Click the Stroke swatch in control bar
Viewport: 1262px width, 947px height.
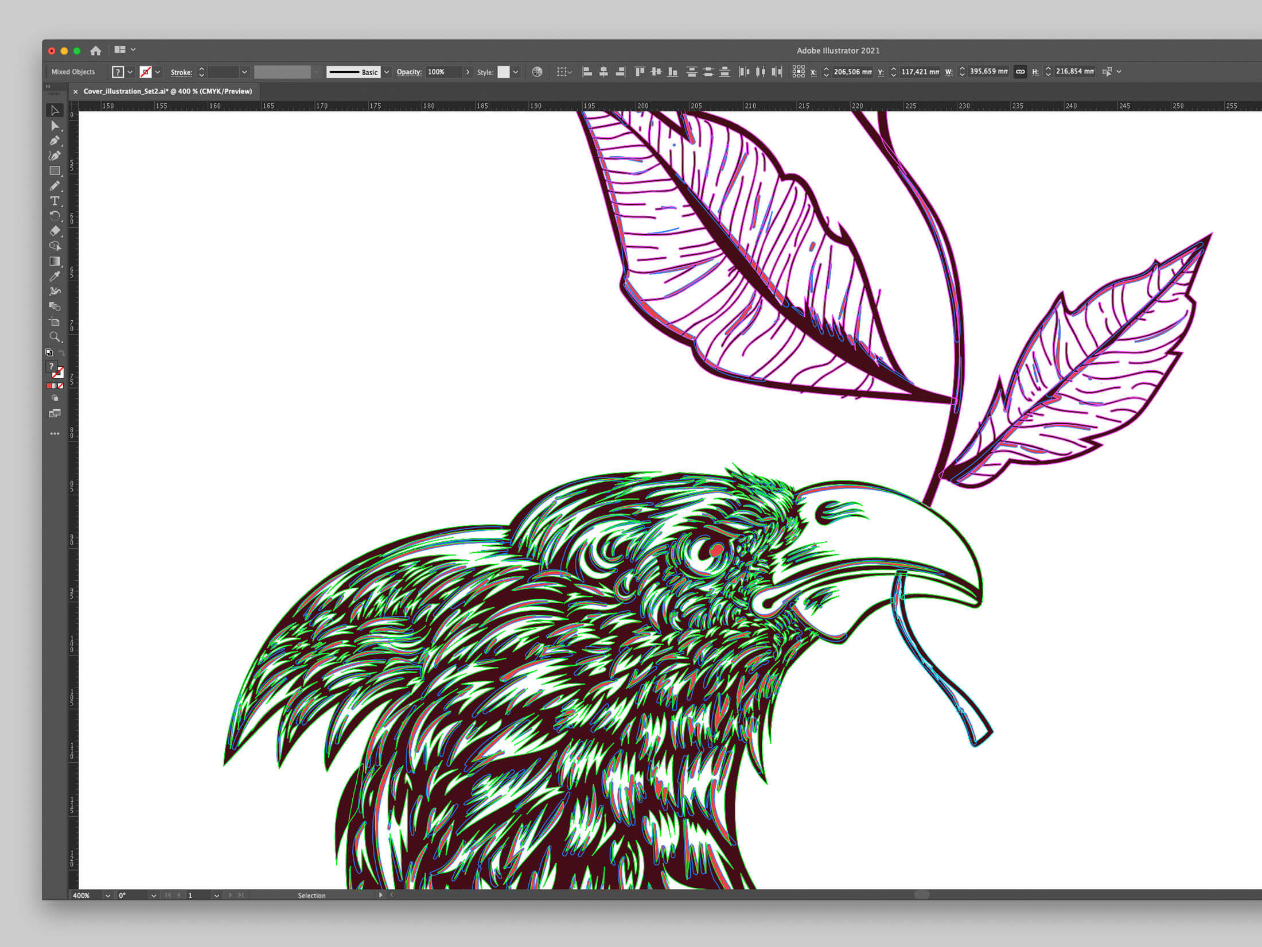click(146, 72)
